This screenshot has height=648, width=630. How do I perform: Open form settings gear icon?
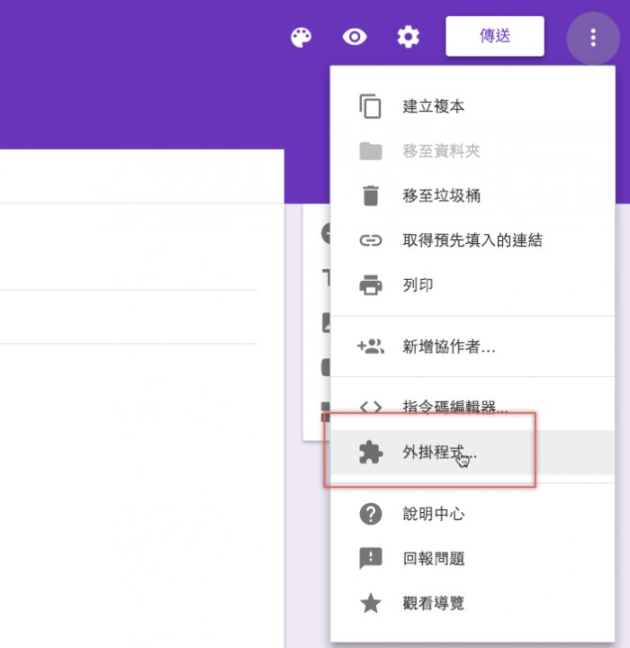pyautogui.click(x=409, y=37)
